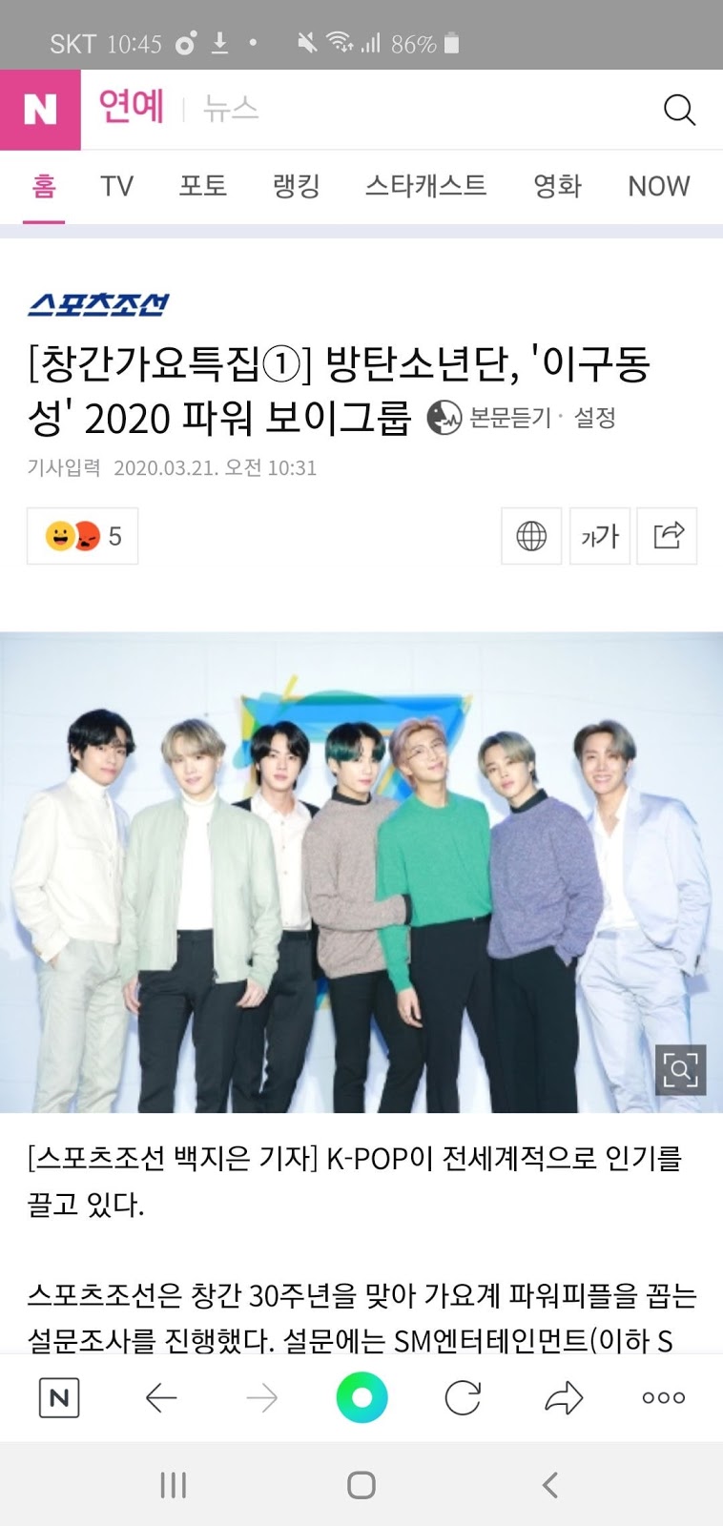Tap the emoji reactions count button
723x1526 pixels.
pyautogui.click(x=82, y=536)
